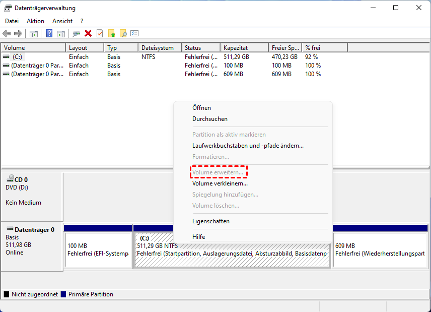This screenshot has width=431, height=312.
Task: Click the 470,23 GB free space cell
Action: point(284,57)
